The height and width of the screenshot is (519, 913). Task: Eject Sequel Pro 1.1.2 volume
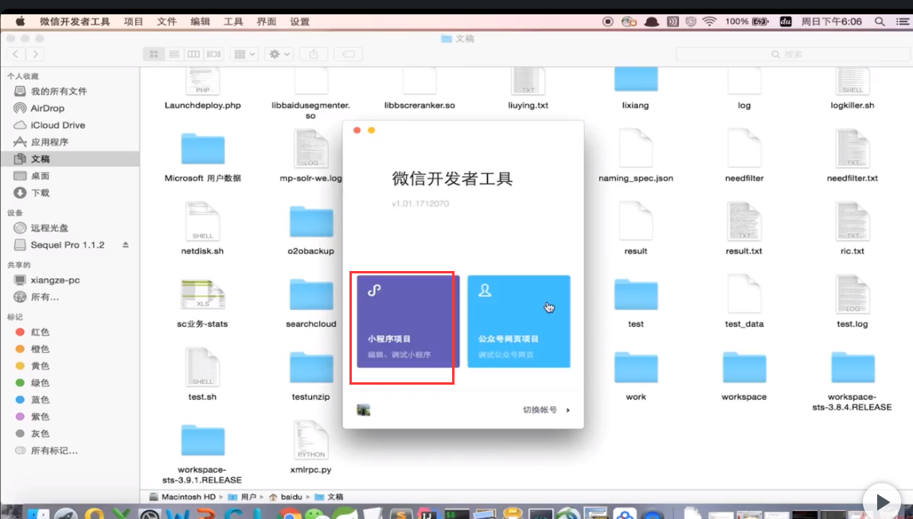(x=125, y=245)
